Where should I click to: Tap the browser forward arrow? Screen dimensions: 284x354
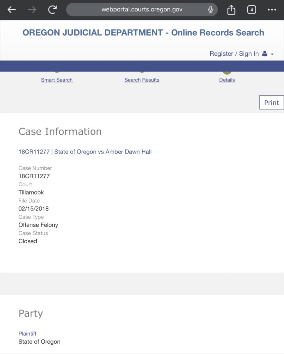click(x=32, y=10)
